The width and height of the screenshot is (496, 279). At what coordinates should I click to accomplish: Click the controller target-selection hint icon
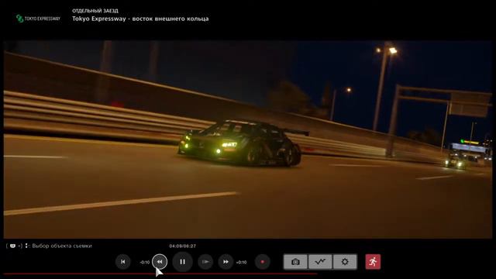tap(12, 246)
